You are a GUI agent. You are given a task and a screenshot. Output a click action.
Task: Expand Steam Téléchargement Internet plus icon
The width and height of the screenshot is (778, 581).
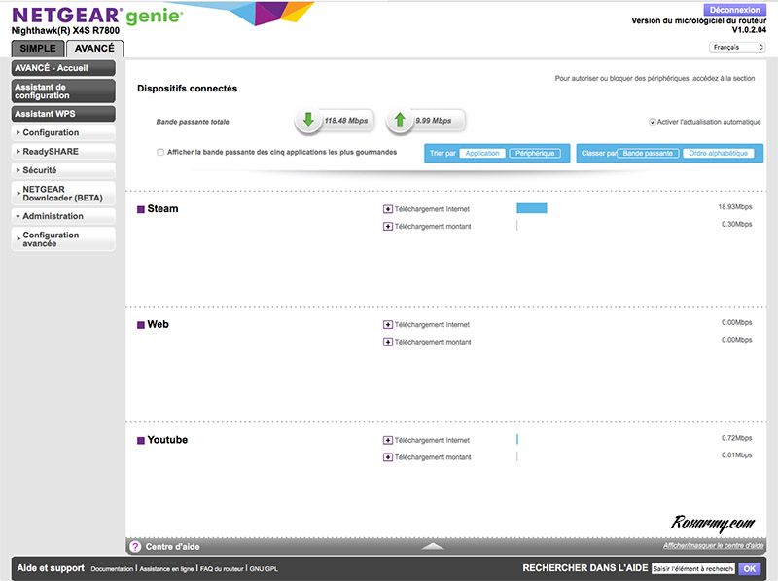point(388,209)
